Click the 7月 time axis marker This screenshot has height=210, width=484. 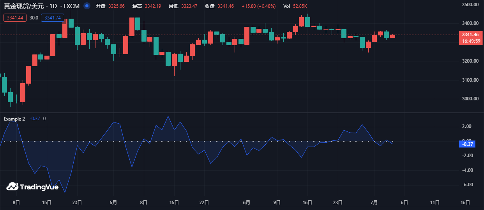pyautogui.click(x=374, y=202)
